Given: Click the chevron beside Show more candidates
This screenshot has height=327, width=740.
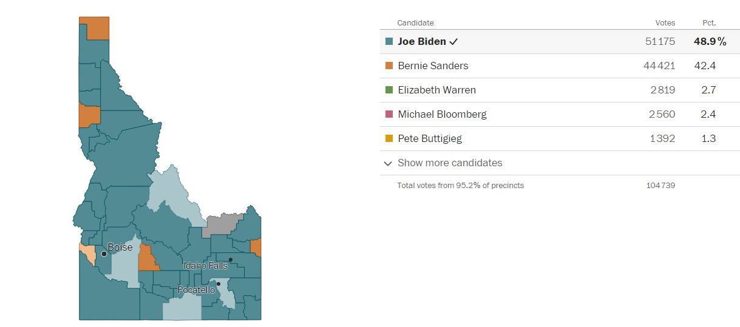Looking at the screenshot, I should click(x=388, y=163).
